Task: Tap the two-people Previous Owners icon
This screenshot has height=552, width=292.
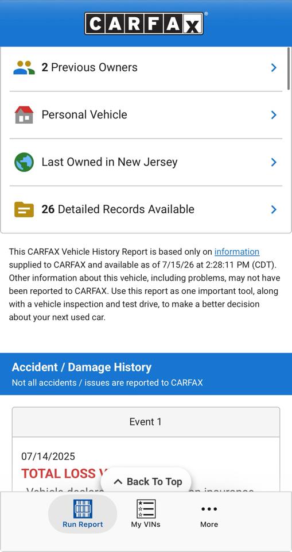Action: 24,68
